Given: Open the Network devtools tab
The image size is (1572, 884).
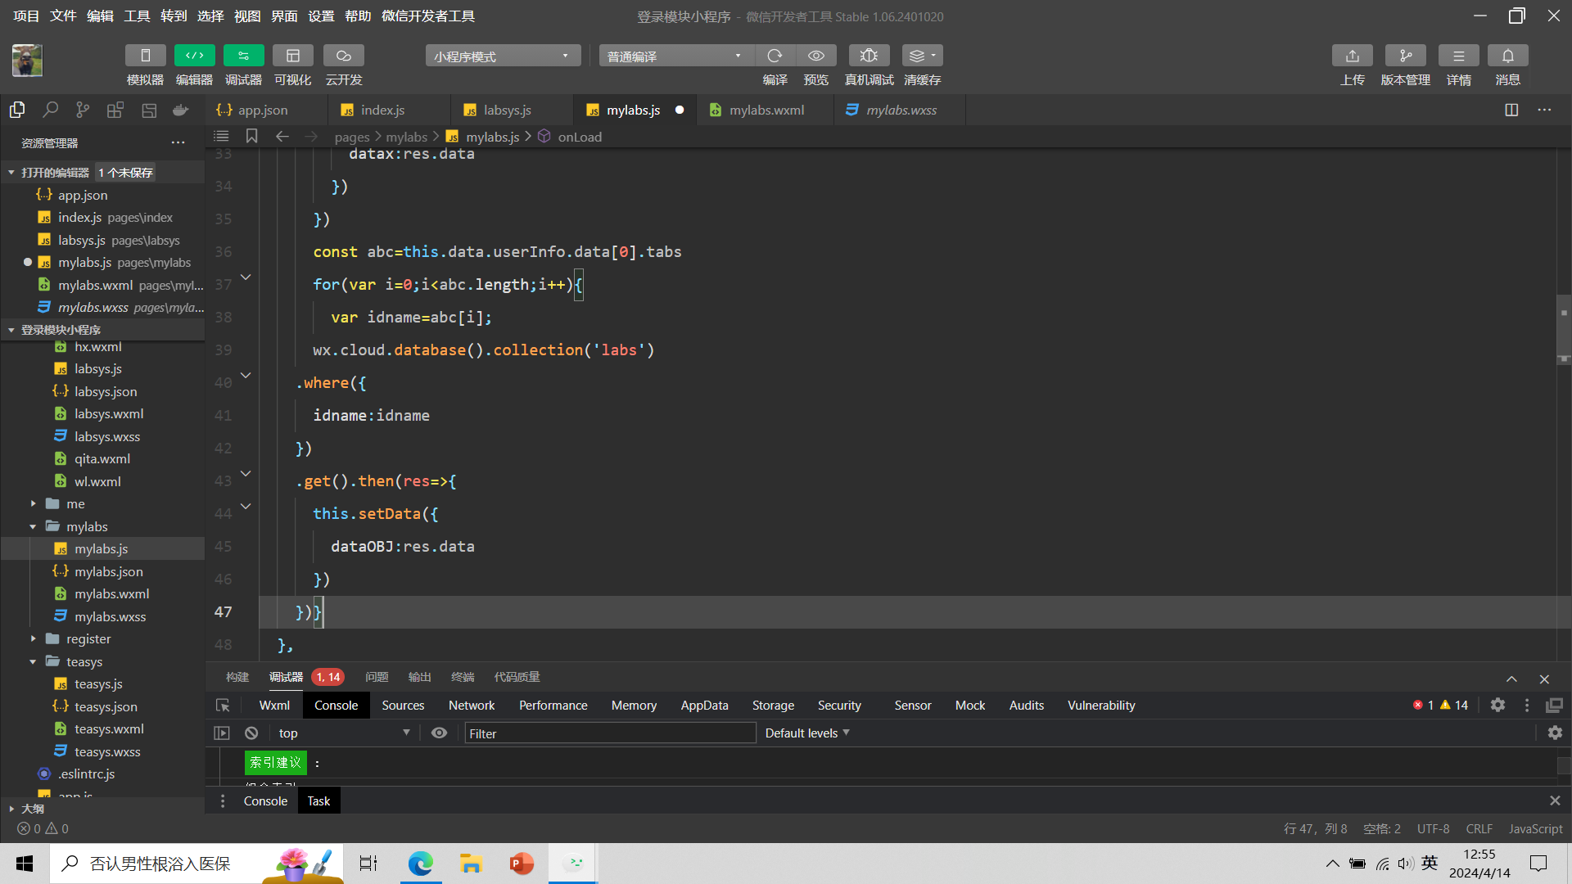Looking at the screenshot, I should pos(471,705).
